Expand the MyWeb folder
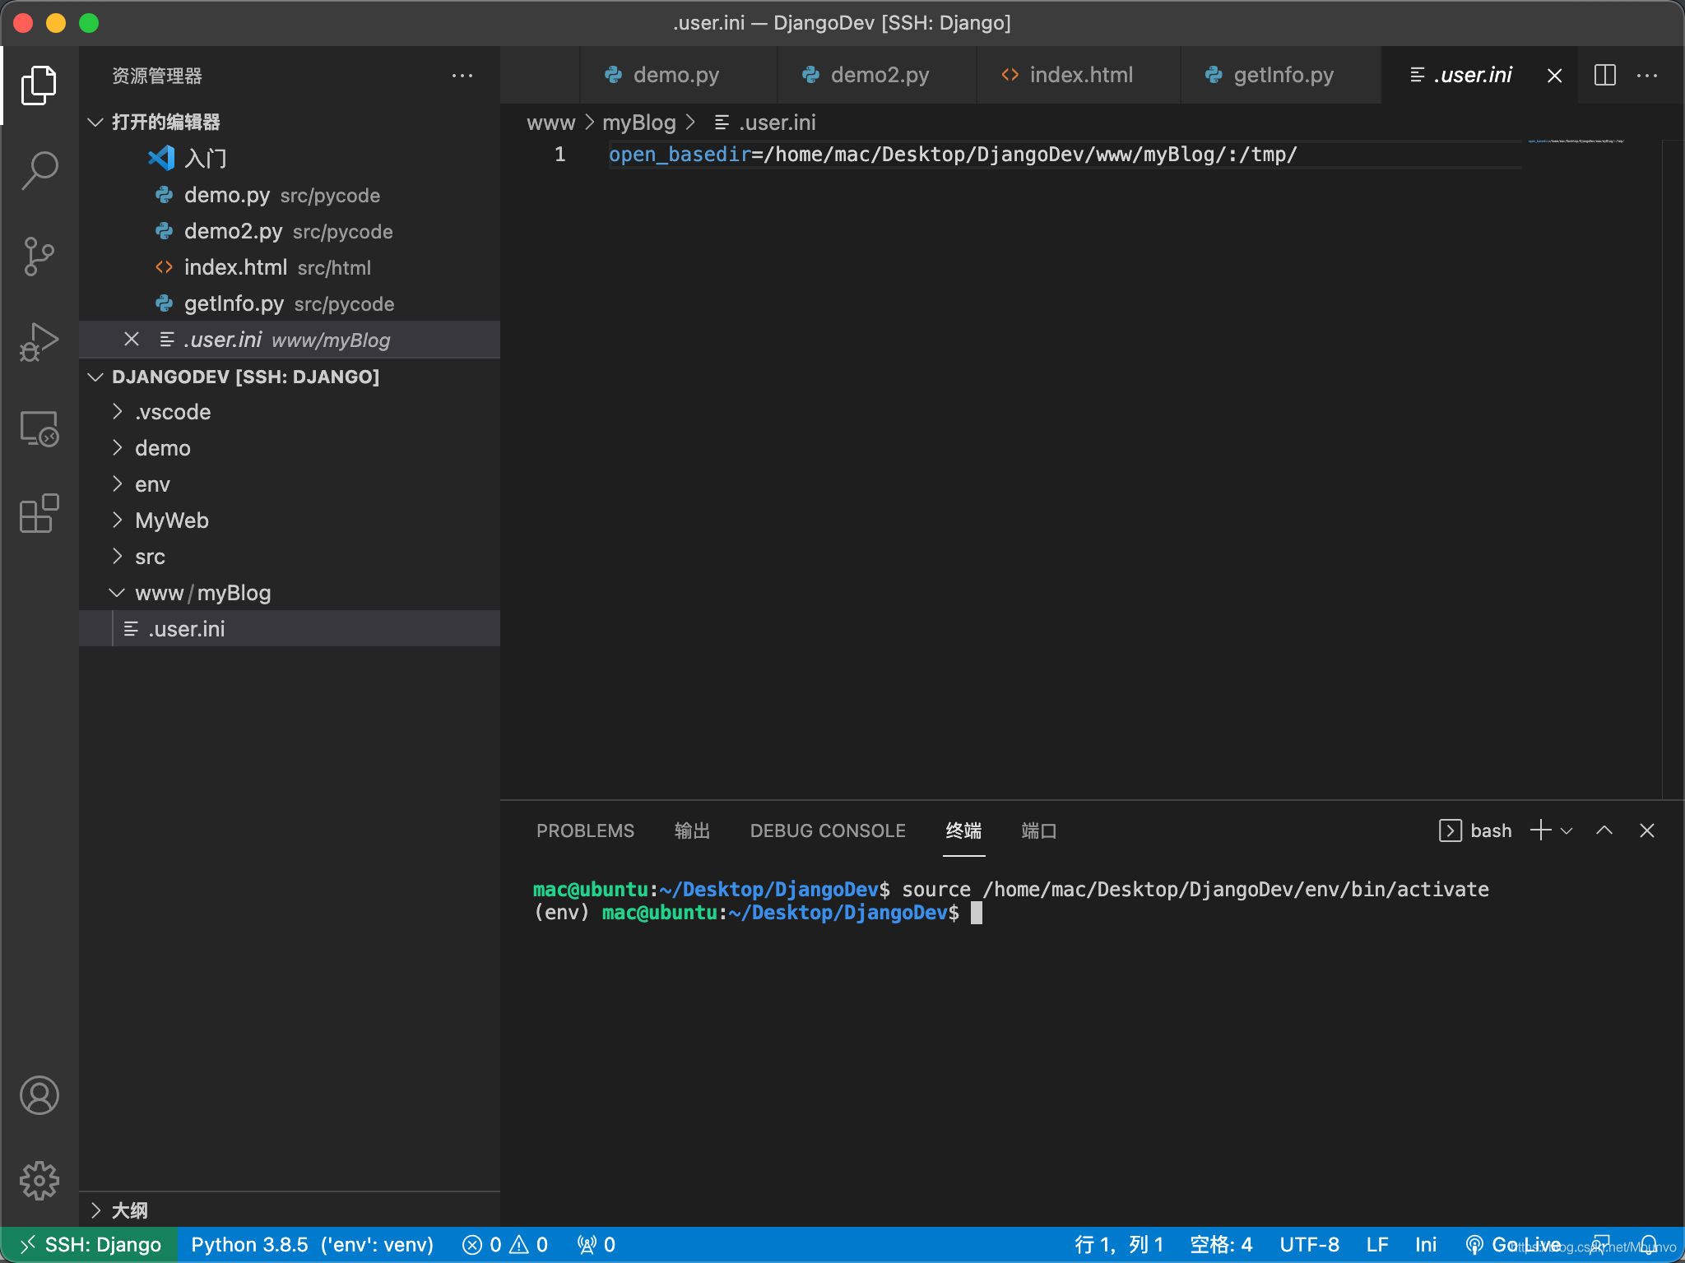Viewport: 1685px width, 1263px height. [x=290, y=520]
